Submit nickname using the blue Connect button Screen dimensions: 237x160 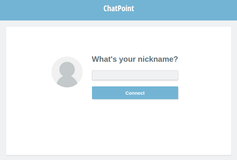(x=135, y=93)
